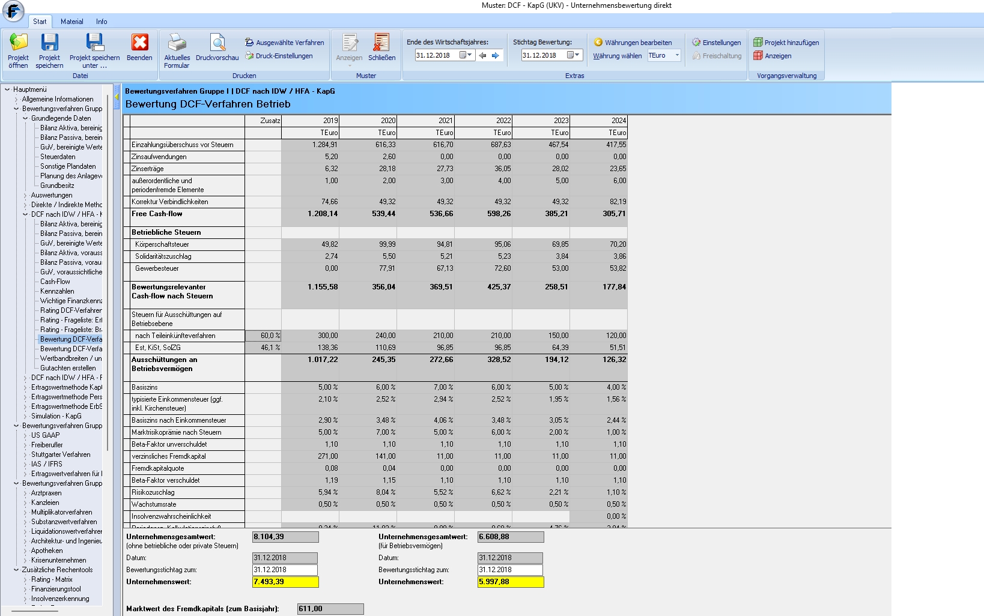The image size is (984, 616).
Task: Click the Muster Schließen icon
Action: coord(381,43)
